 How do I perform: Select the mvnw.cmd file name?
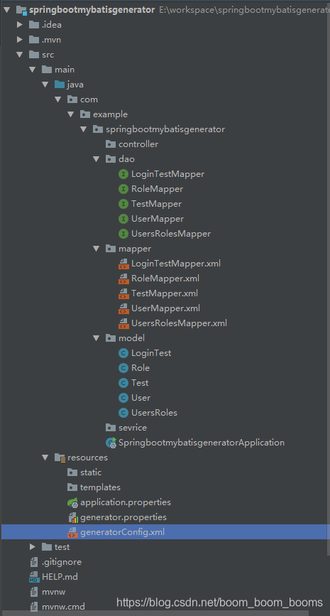click(x=63, y=607)
